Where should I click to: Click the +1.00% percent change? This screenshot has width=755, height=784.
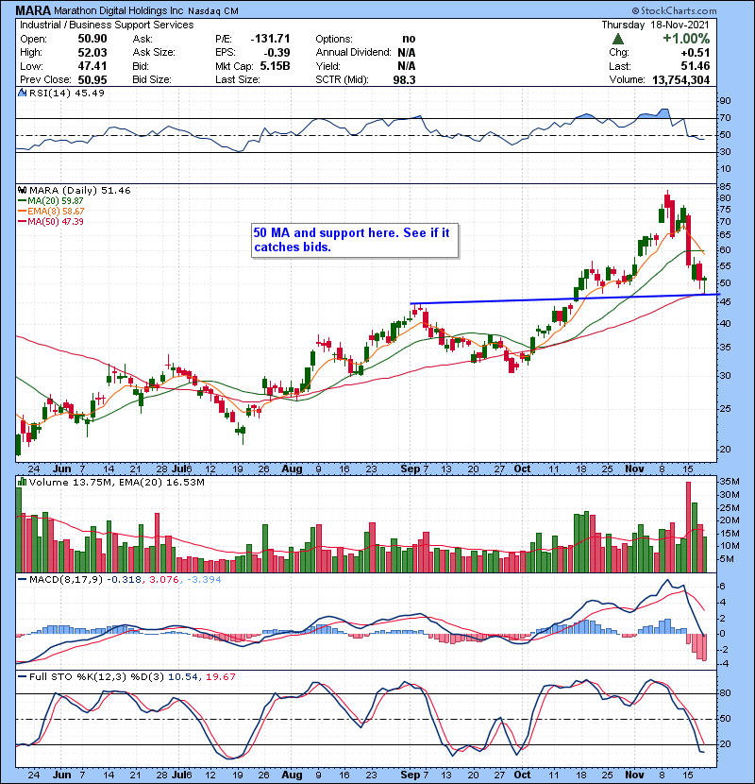click(686, 39)
